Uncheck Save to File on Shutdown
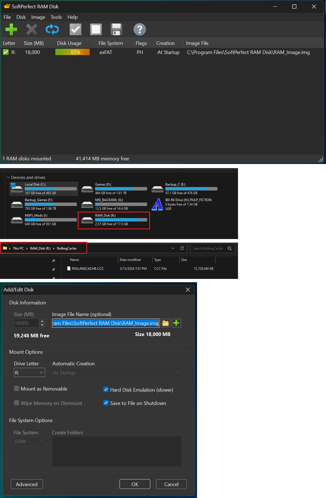Image resolution: width=326 pixels, height=498 pixels. [106, 403]
